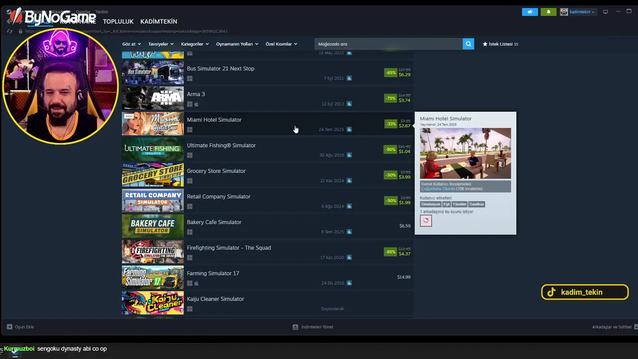Open the green notification bell
This screenshot has height=359, width=638.
(548, 12)
